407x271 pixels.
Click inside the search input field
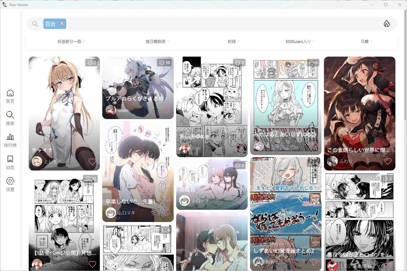coord(149,24)
